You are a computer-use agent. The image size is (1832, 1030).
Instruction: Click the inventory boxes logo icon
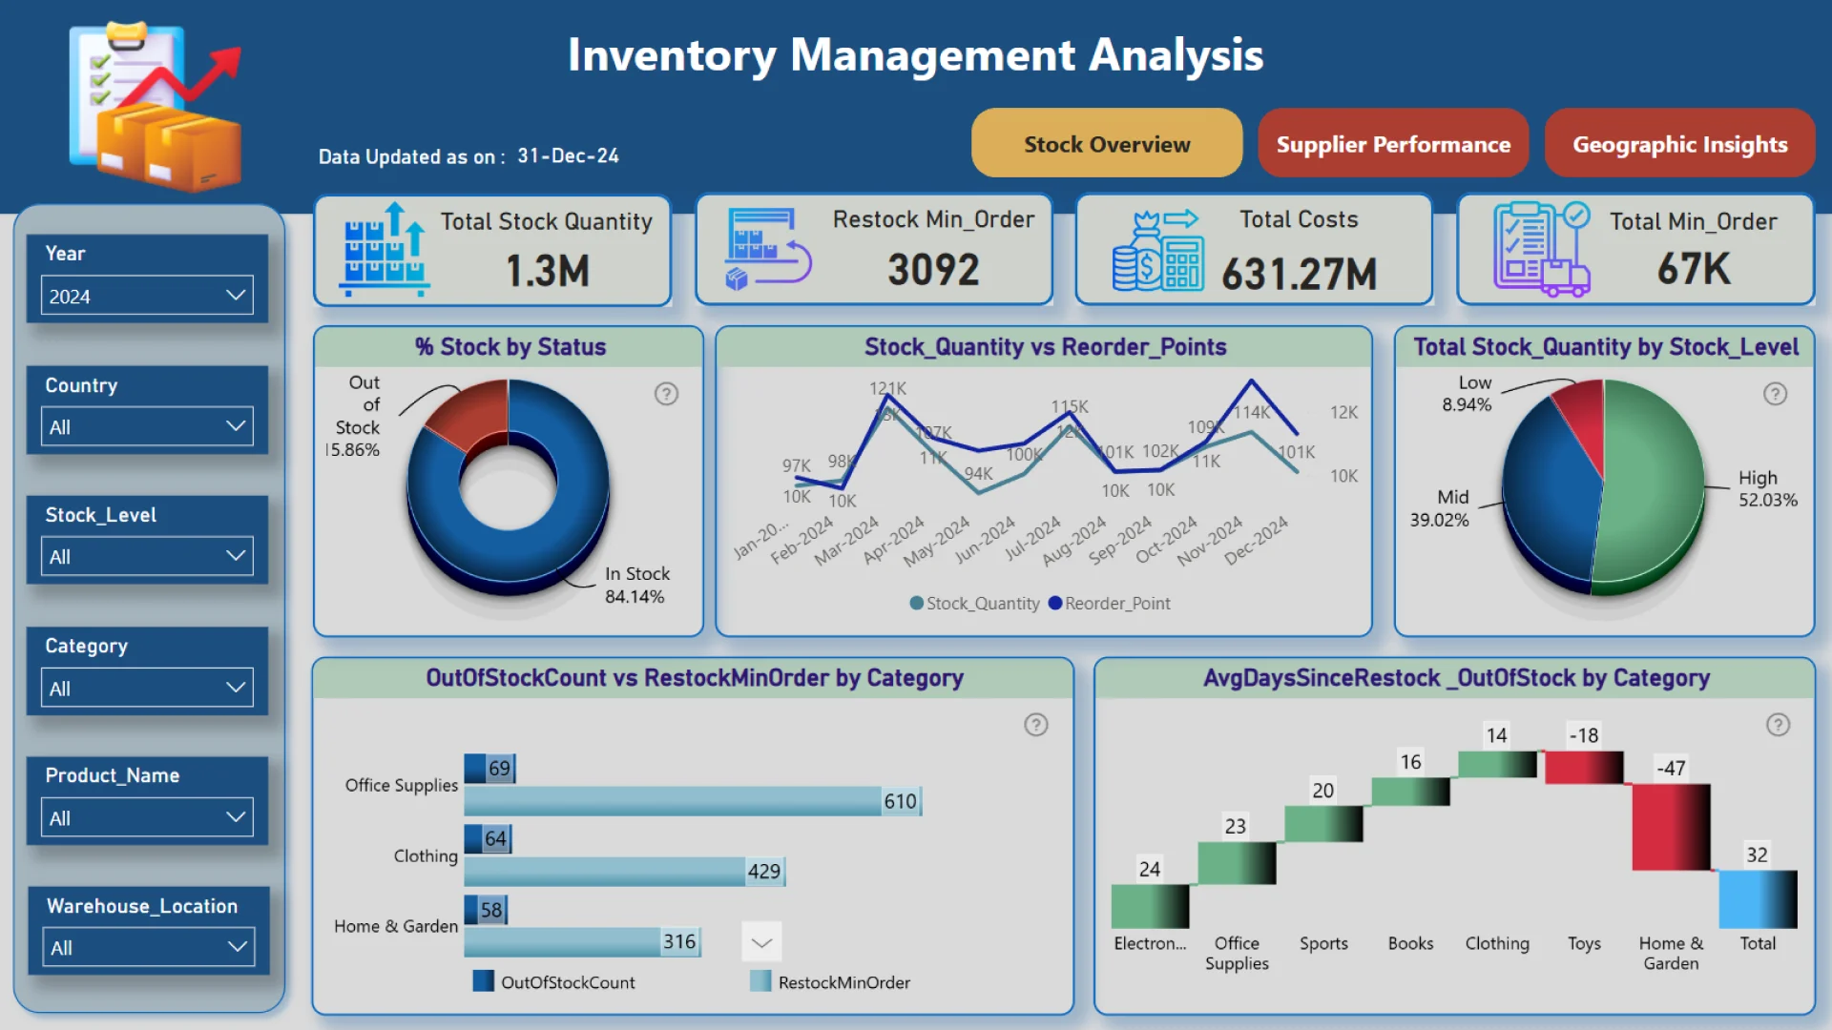[157, 107]
